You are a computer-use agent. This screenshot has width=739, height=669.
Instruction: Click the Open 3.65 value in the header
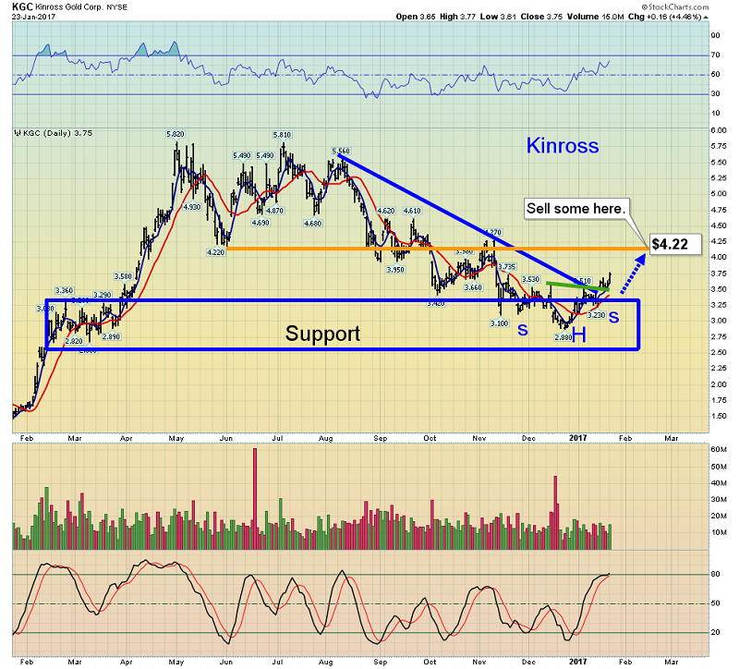click(416, 17)
